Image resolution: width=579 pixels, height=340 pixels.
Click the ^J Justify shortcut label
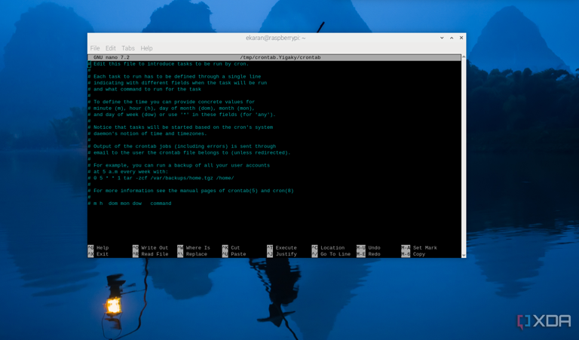point(282,254)
